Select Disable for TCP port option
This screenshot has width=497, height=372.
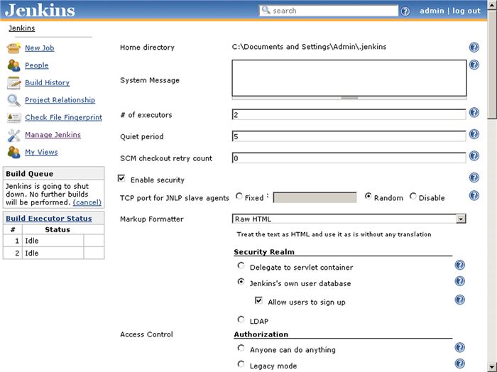(x=413, y=197)
